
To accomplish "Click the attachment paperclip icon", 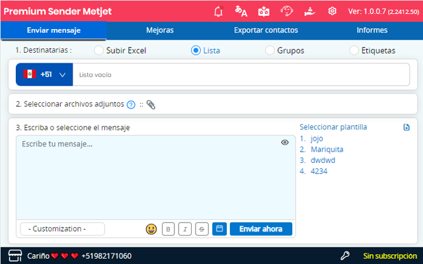I will [151, 104].
